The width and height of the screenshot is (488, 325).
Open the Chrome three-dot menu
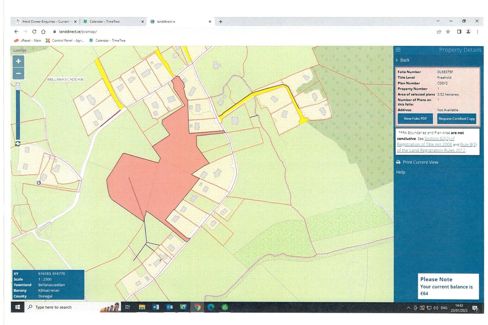click(x=477, y=31)
